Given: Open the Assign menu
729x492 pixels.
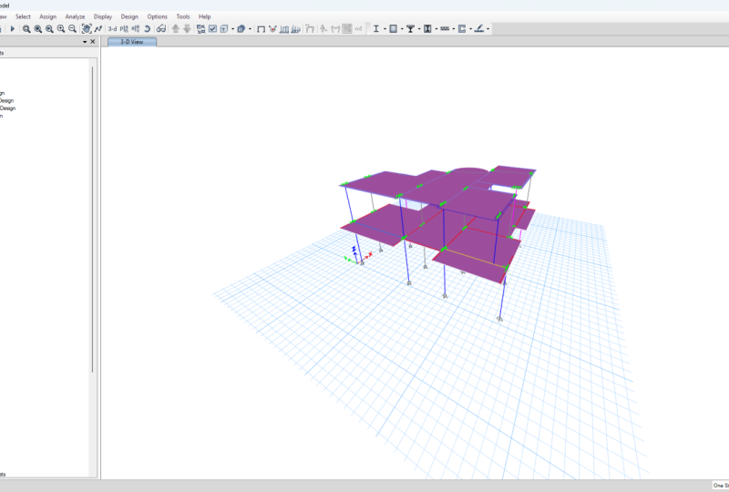Looking at the screenshot, I should 48,16.
